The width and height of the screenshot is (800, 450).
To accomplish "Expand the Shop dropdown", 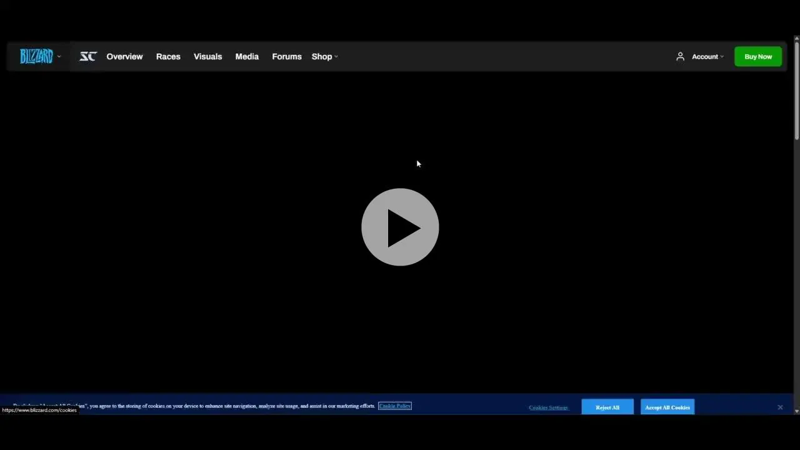I will coord(325,56).
